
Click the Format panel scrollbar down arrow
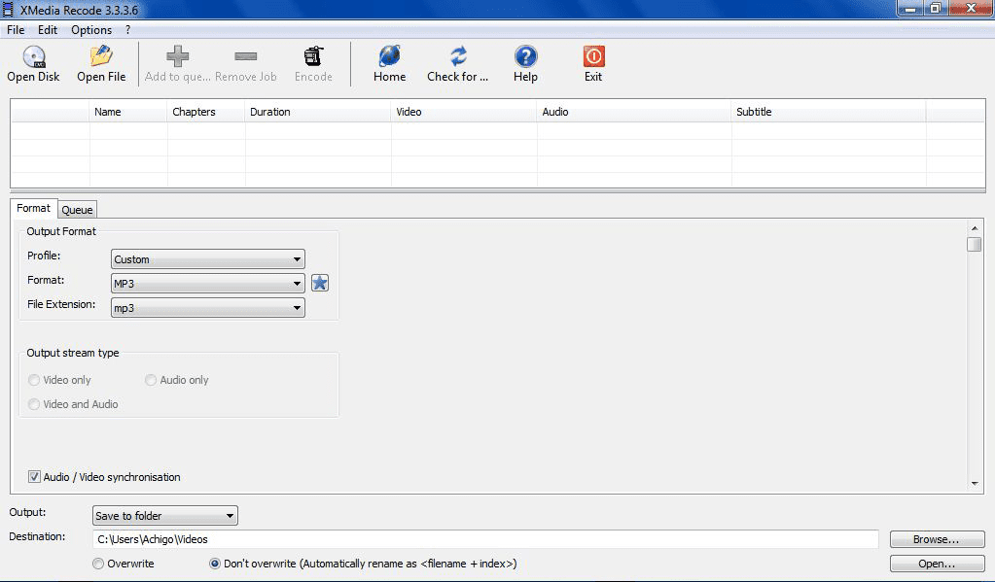975,484
